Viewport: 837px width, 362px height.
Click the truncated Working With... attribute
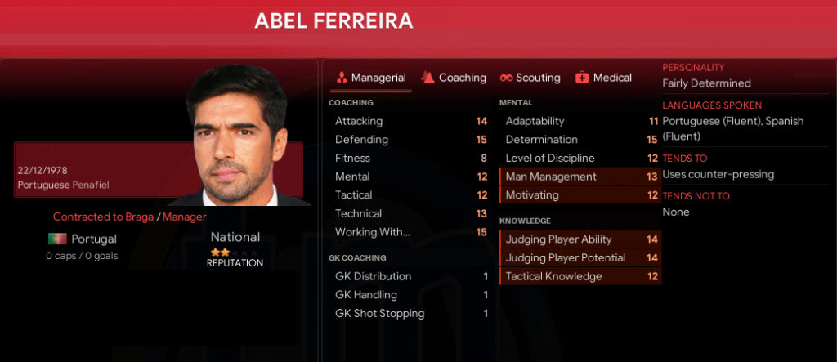point(373,232)
